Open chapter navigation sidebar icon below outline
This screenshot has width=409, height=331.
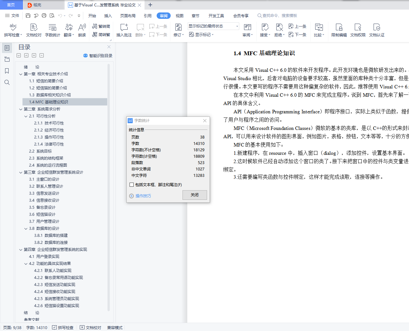pyautogui.click(x=7, y=59)
